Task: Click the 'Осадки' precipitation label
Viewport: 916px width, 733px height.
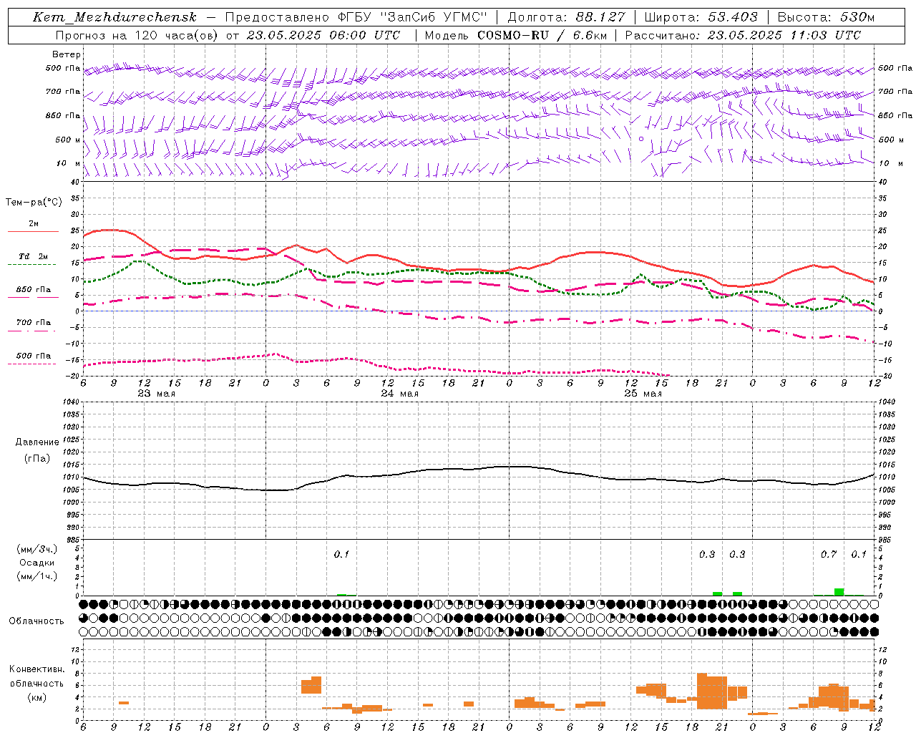Action: 37,563
